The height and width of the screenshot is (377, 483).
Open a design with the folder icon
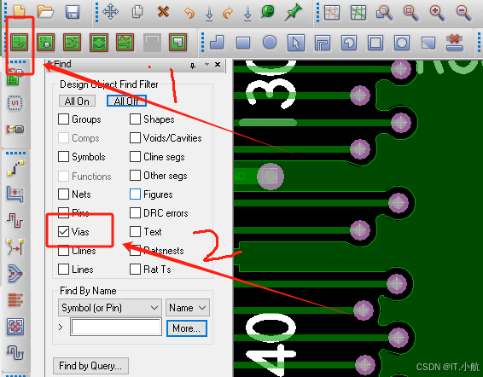pyautogui.click(x=45, y=12)
